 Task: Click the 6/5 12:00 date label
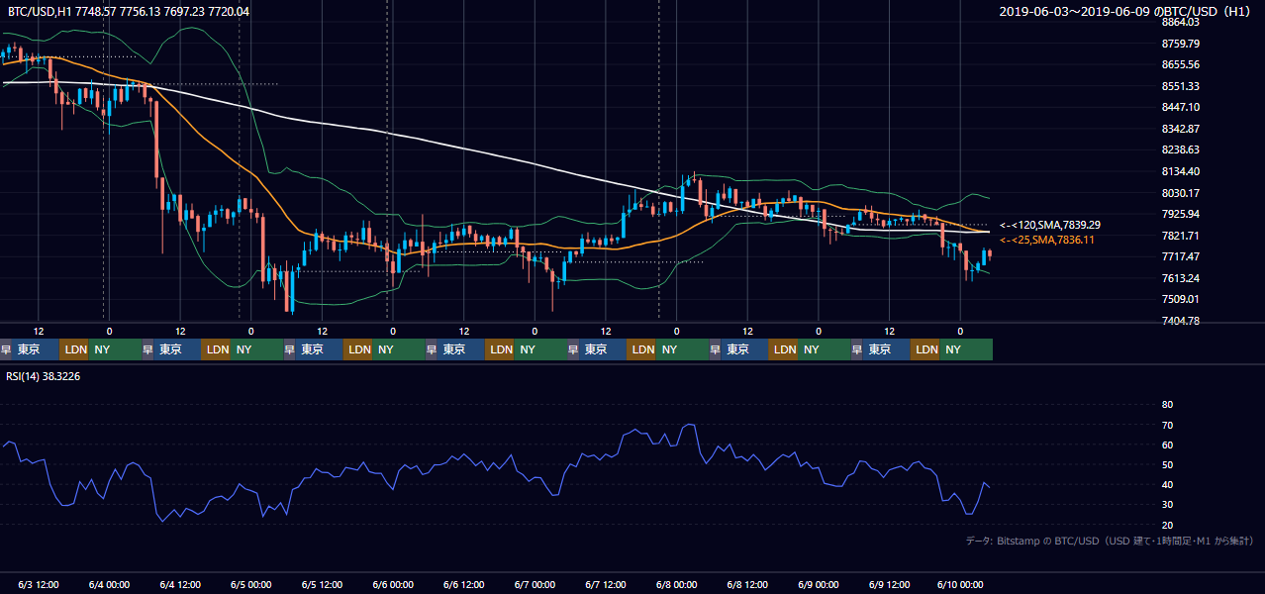tap(323, 585)
